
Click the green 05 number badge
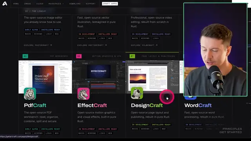(x=25, y=56)
